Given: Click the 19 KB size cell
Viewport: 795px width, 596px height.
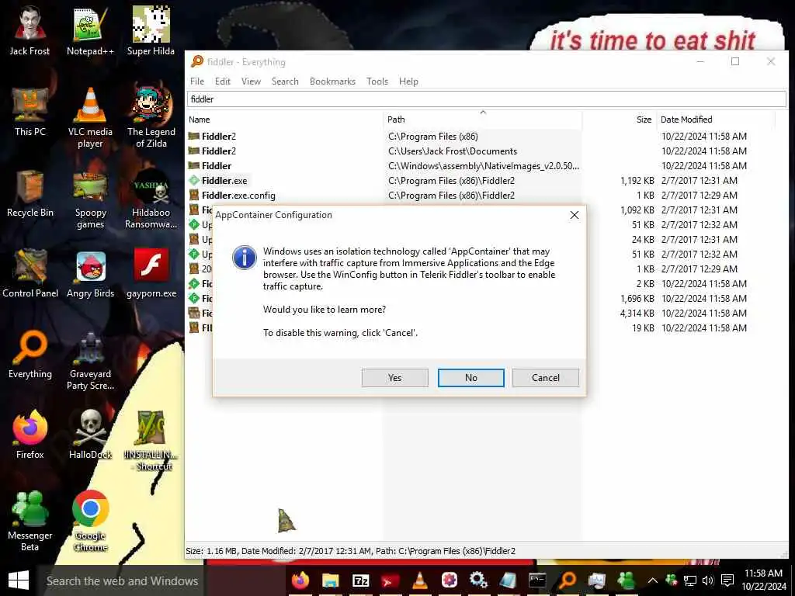Looking at the screenshot, I should [643, 328].
